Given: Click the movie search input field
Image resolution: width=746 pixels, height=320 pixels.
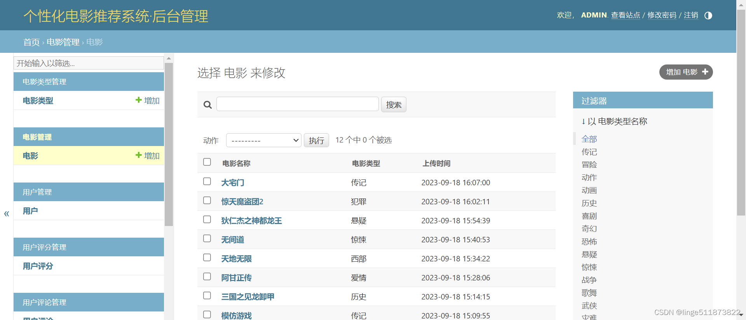Looking at the screenshot, I should (298, 104).
